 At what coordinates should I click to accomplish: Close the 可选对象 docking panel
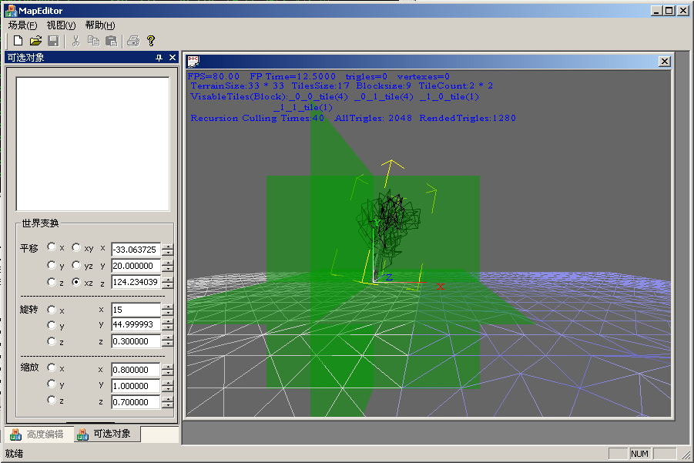click(173, 58)
